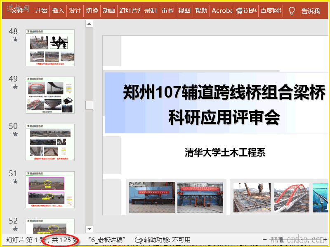Click the thumbnail pane scrollbar handle
Viewport: 330px width, 247px height.
[89, 105]
